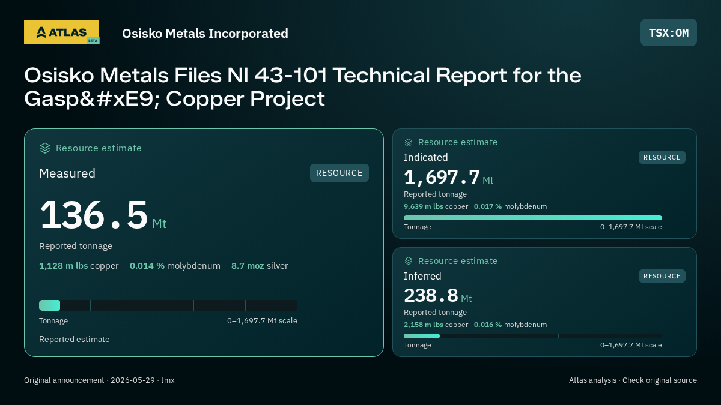Viewport: 721px width, 405px height.
Task: Click the RESOURCE tag on the Inferred card
Action: coord(662,276)
